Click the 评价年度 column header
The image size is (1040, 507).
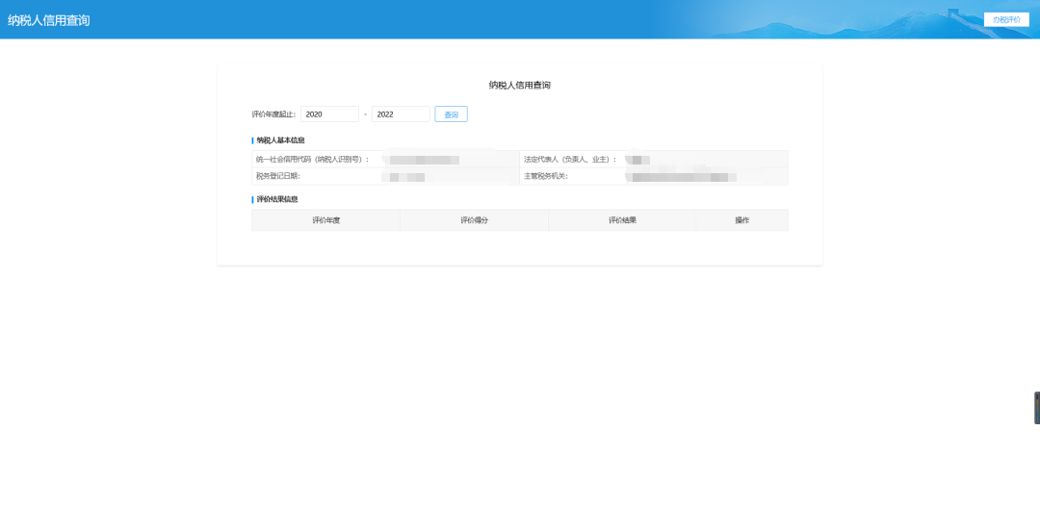tap(325, 220)
